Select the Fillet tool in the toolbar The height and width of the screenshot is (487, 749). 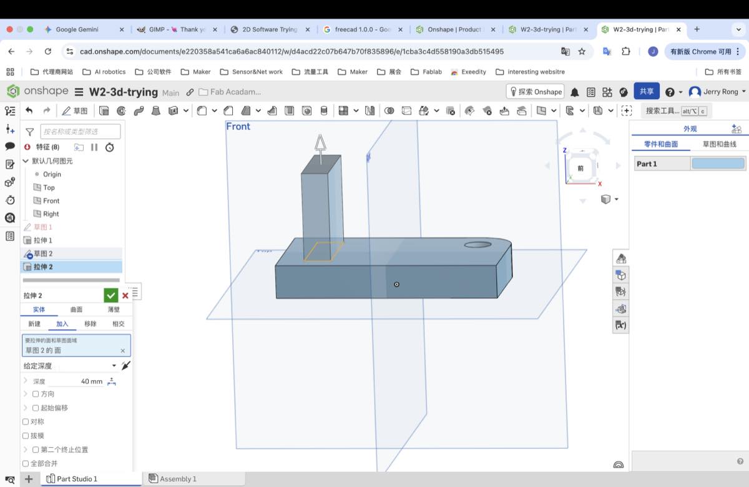202,111
